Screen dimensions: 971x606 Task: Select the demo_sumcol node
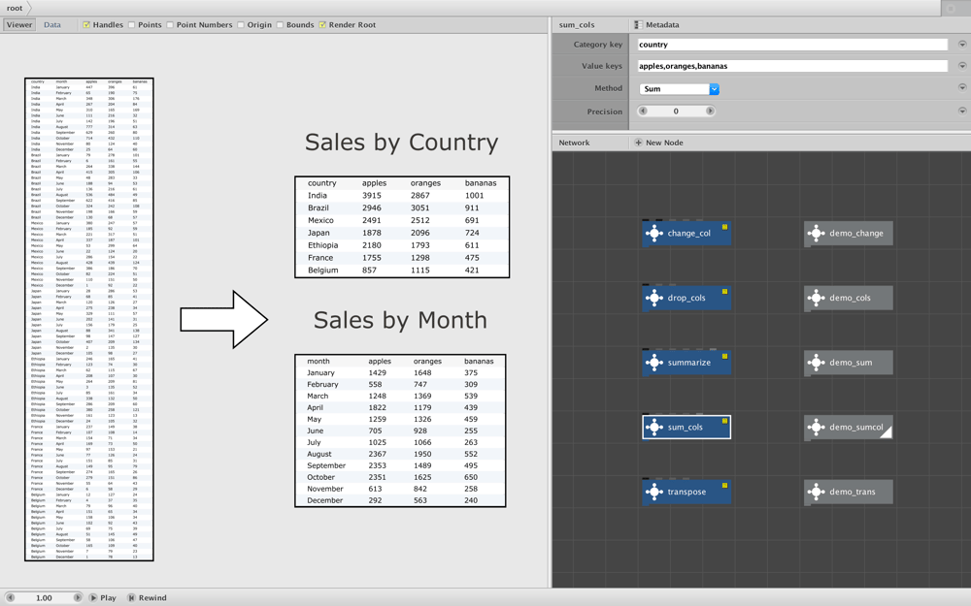[849, 428]
